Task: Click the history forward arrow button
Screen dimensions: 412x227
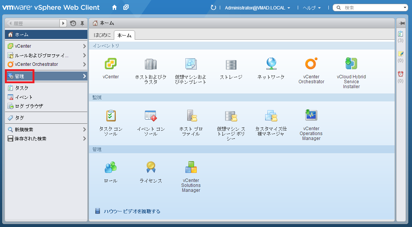Action: click(x=63, y=23)
